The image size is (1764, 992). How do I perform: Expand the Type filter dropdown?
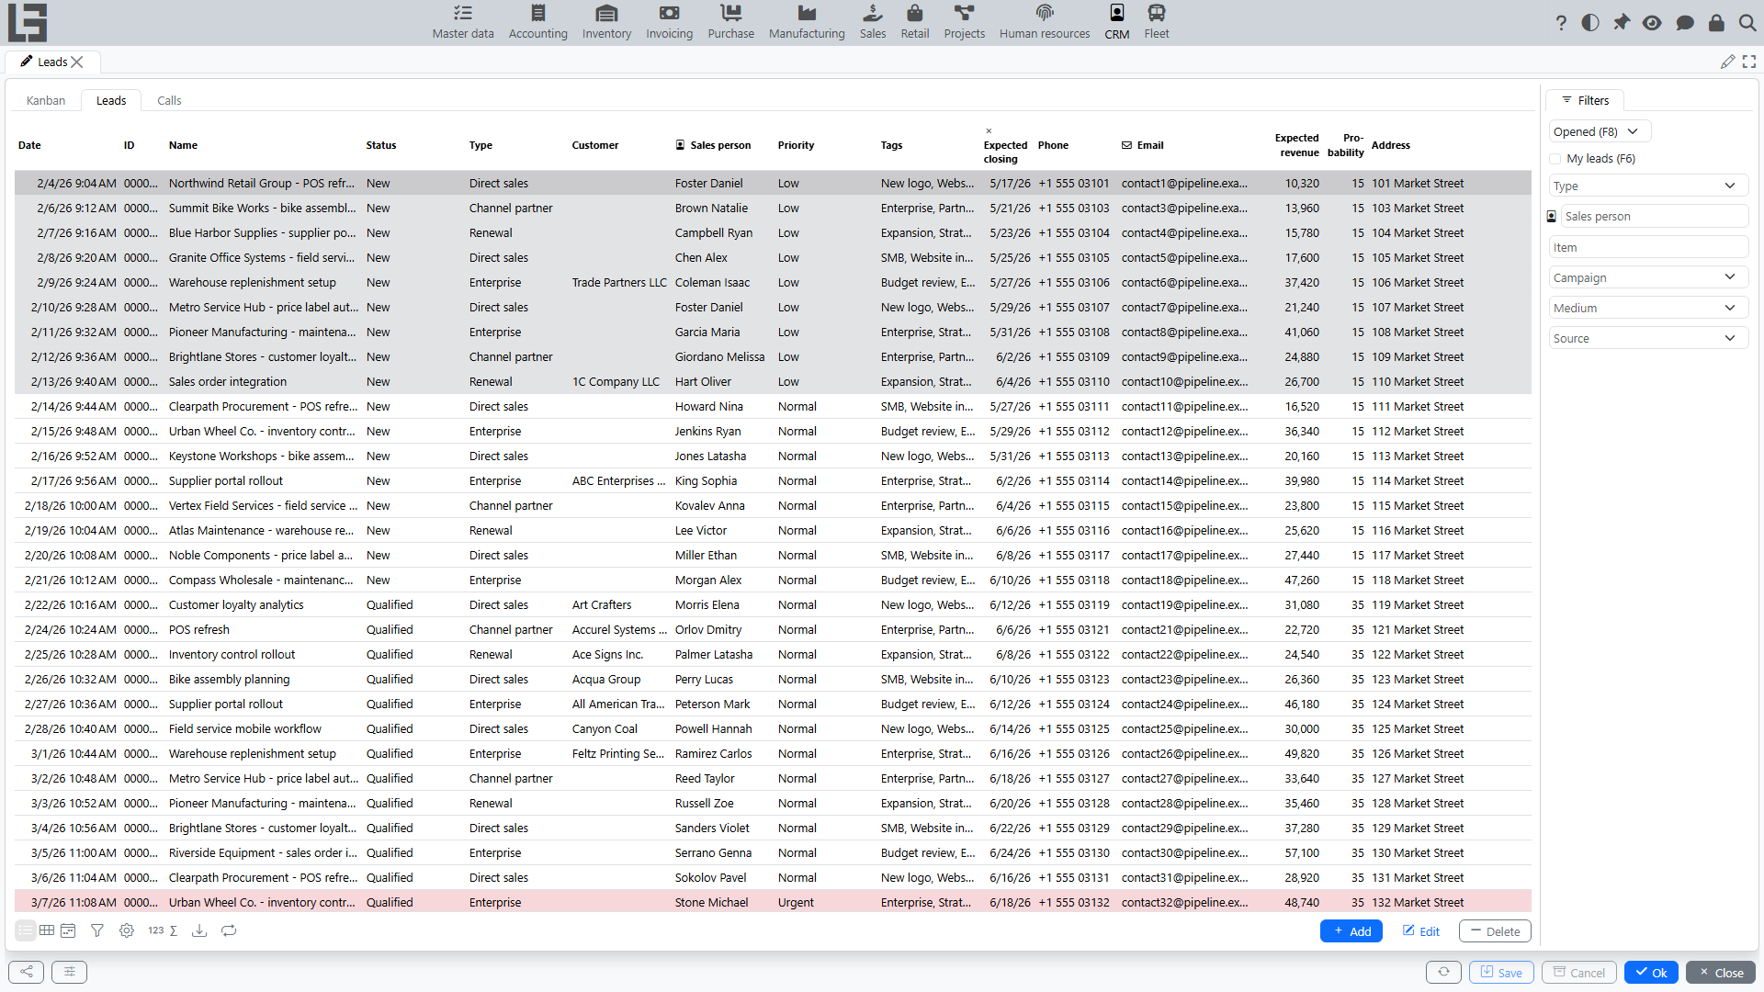click(1648, 186)
